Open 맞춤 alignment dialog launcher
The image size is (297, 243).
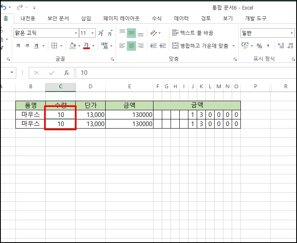[235, 60]
